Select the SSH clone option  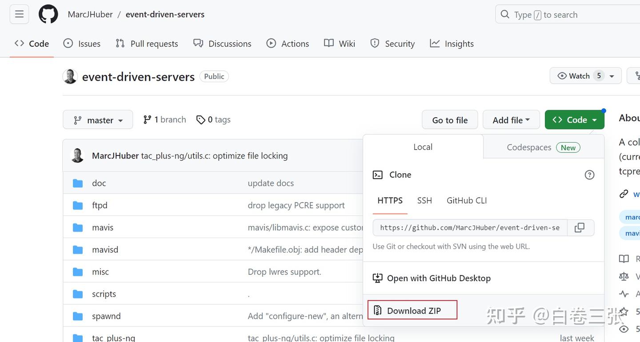click(x=424, y=201)
